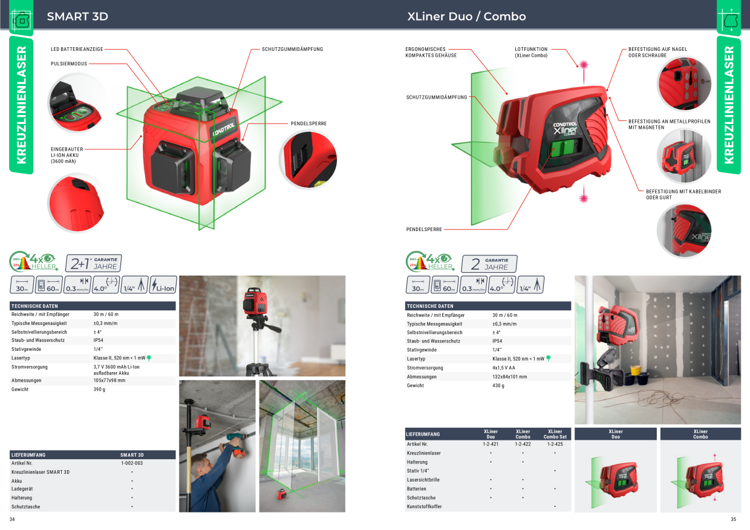Click the LED BATTERIEANZEIGE label

(77, 49)
